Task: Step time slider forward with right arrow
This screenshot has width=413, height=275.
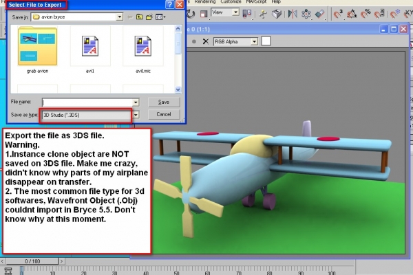Action: 62,261
